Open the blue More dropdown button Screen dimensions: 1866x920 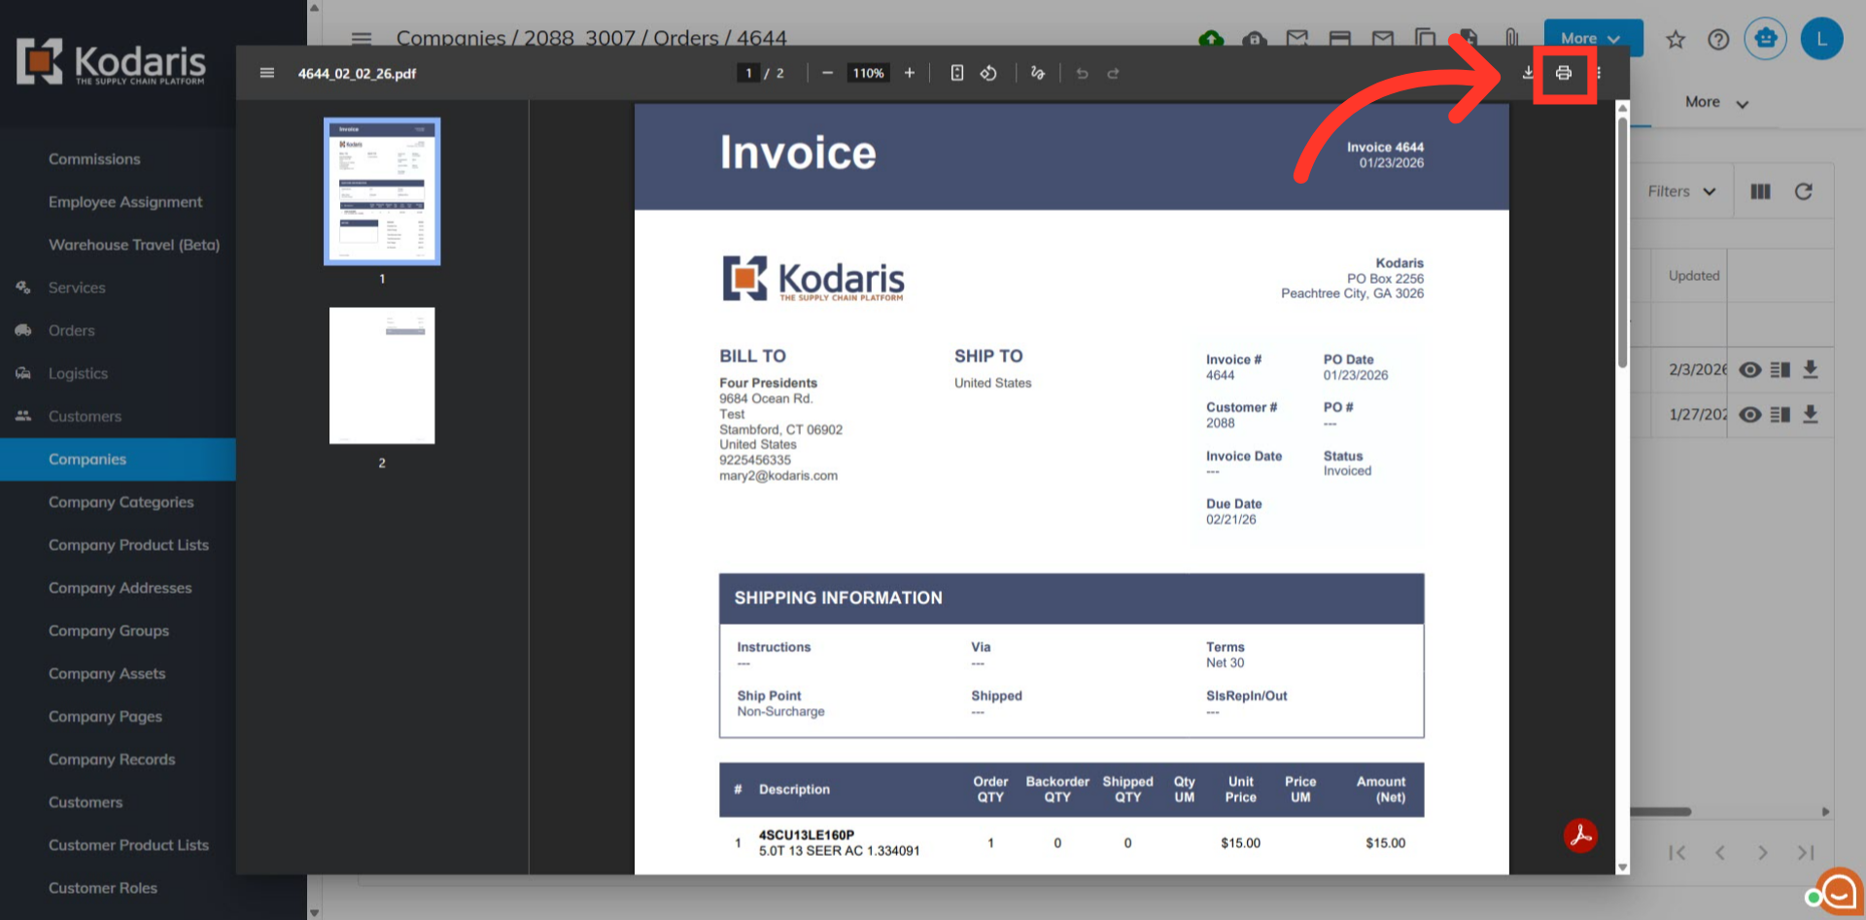[1593, 39]
